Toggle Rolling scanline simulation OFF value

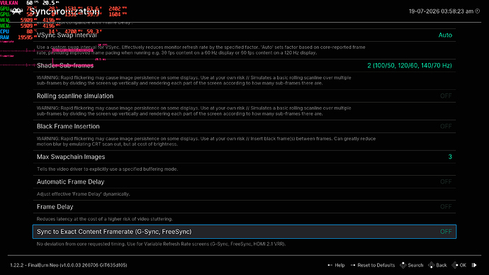(x=446, y=96)
